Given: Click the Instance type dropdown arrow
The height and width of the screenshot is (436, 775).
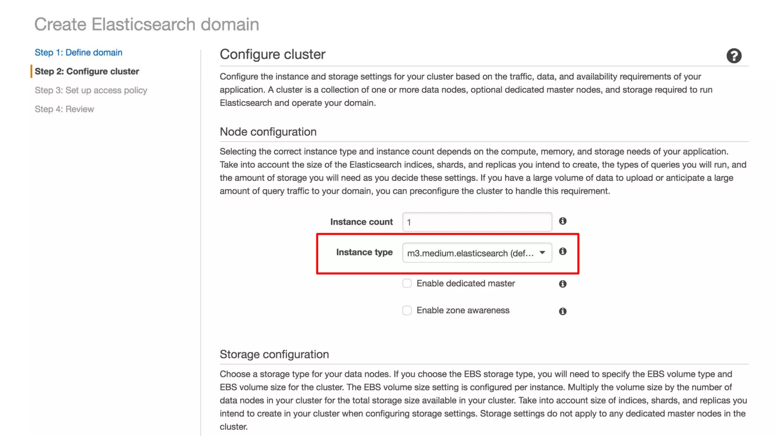Looking at the screenshot, I should pyautogui.click(x=542, y=252).
